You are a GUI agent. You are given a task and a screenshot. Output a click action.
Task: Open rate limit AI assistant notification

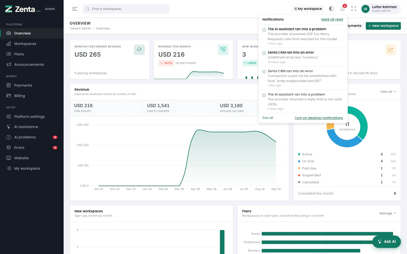pyautogui.click(x=303, y=36)
